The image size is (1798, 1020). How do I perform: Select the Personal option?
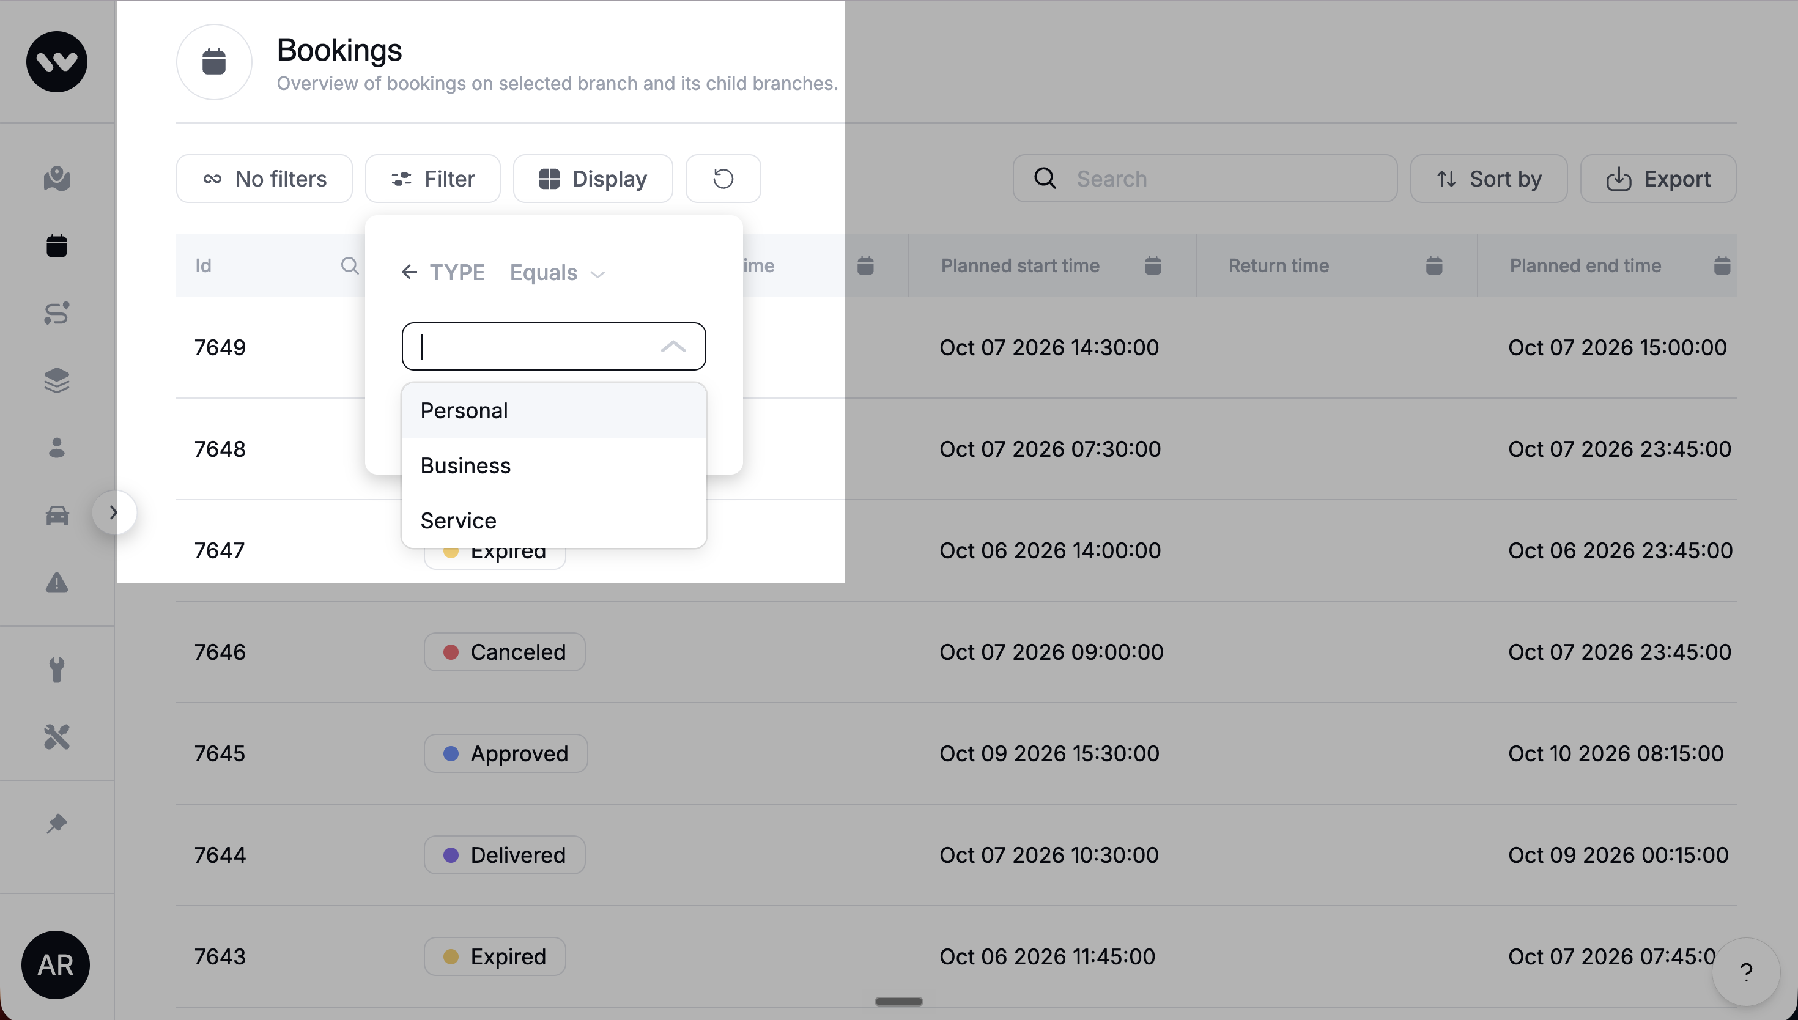coord(553,410)
